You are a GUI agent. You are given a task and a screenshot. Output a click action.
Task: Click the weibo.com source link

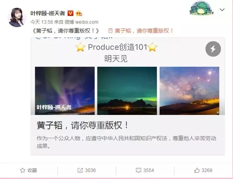click(87, 22)
